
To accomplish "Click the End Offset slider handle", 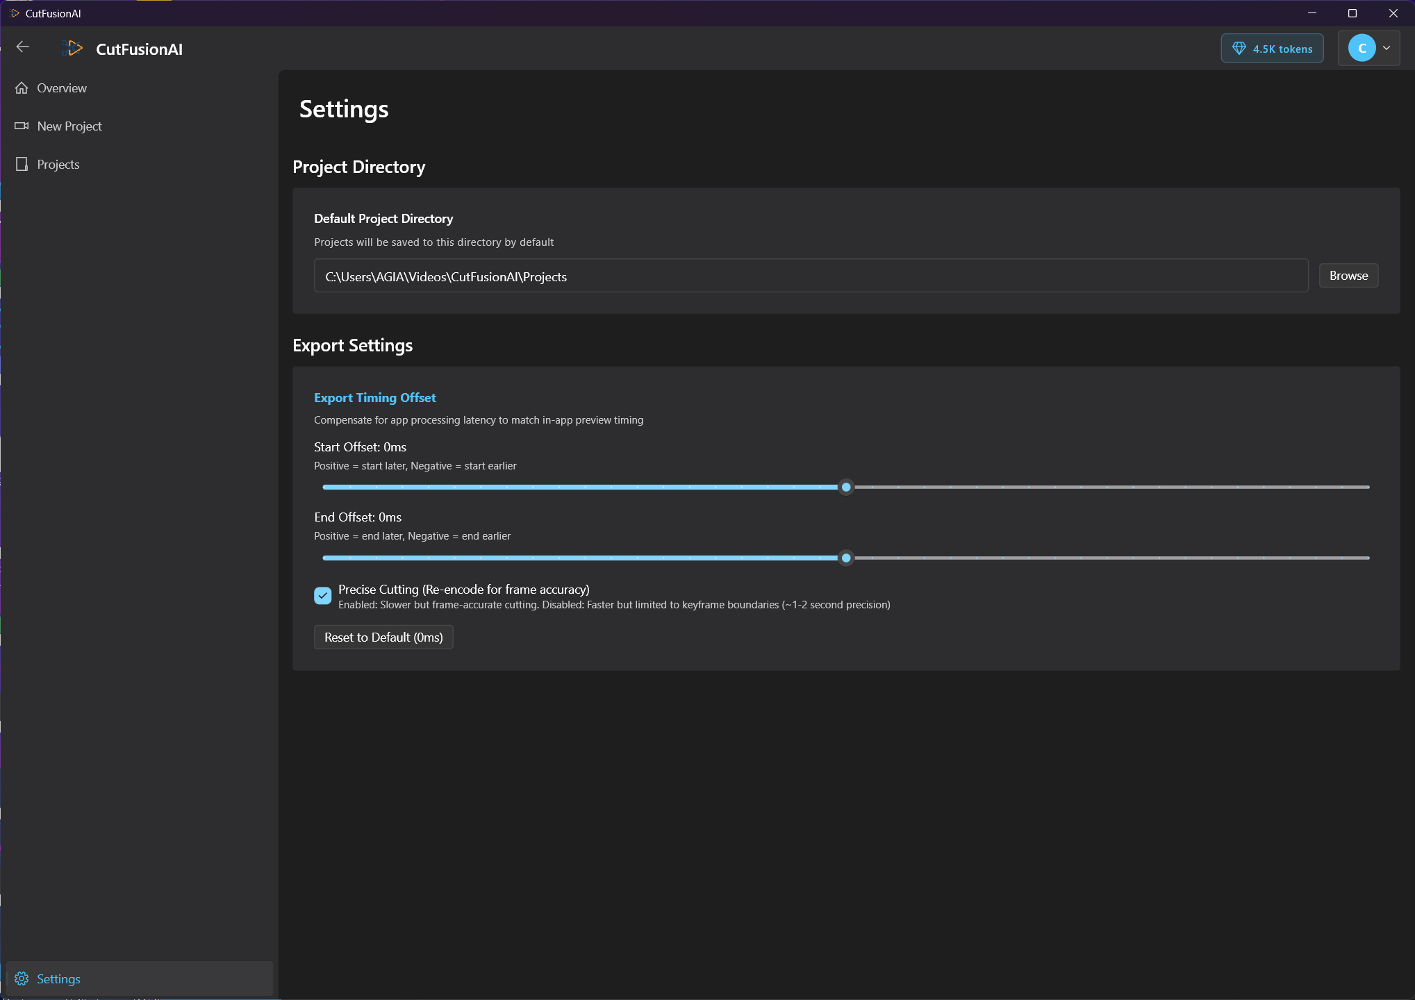I will (846, 558).
